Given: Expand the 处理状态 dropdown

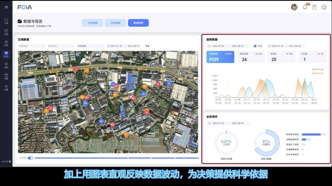Looking at the screenshot, I should [61, 46].
